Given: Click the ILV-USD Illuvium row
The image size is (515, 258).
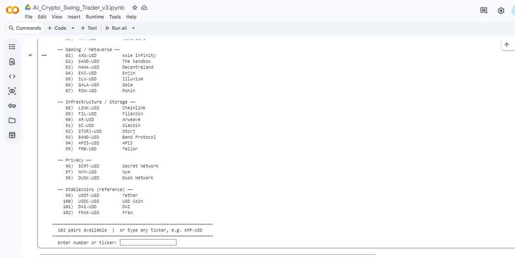Looking at the screenshot, I should point(104,79).
